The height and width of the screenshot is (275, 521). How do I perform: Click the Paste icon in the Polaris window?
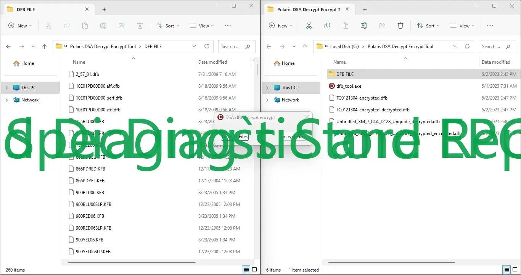pos(346,26)
